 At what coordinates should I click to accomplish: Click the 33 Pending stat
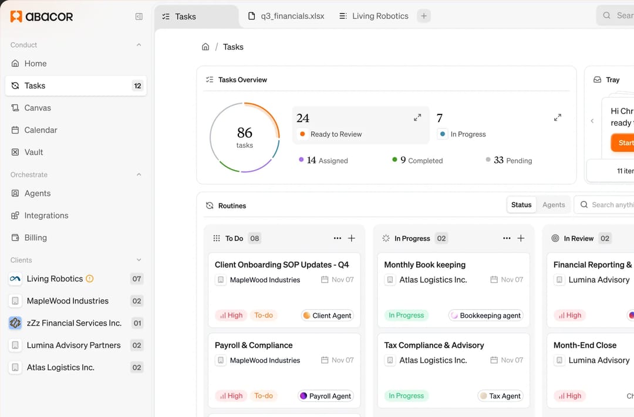[508, 161]
